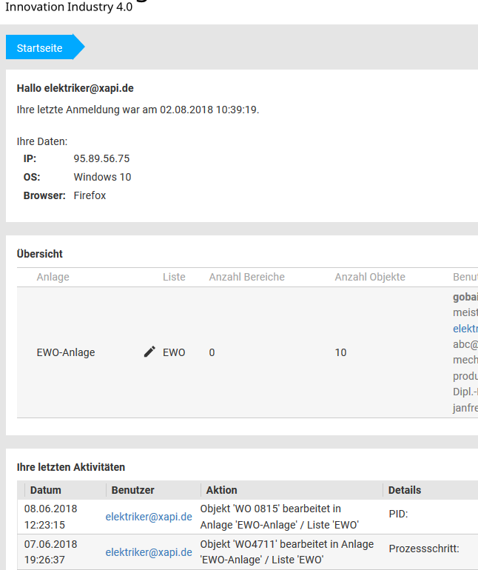Click the EWO-Anlage cell in Übersicht
The width and height of the screenshot is (478, 570).
66,352
